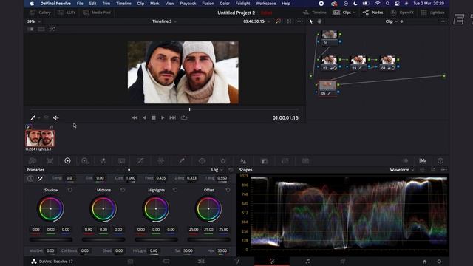Toggle the Timeline panel button
Screen dimensions: 473x266
315,13
